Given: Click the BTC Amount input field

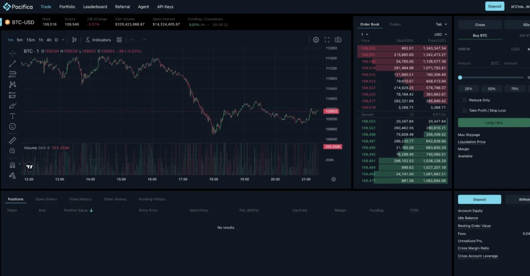Looking at the screenshot, I should point(479,64).
